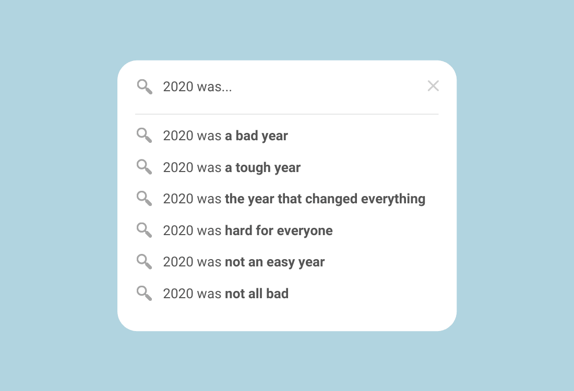574x391 pixels.
Task: Click search icon beside 'not an easy year'
Action: pos(144,262)
